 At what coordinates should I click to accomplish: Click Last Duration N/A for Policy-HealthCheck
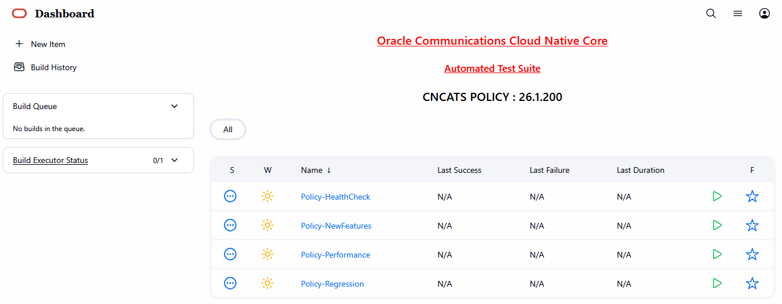[x=624, y=197]
